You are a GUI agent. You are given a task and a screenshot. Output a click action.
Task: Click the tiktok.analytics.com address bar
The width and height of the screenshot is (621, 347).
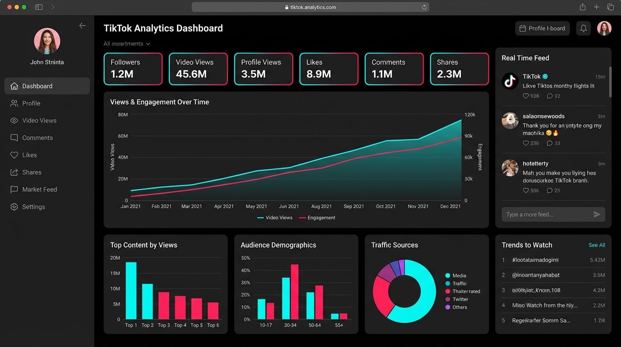point(310,7)
